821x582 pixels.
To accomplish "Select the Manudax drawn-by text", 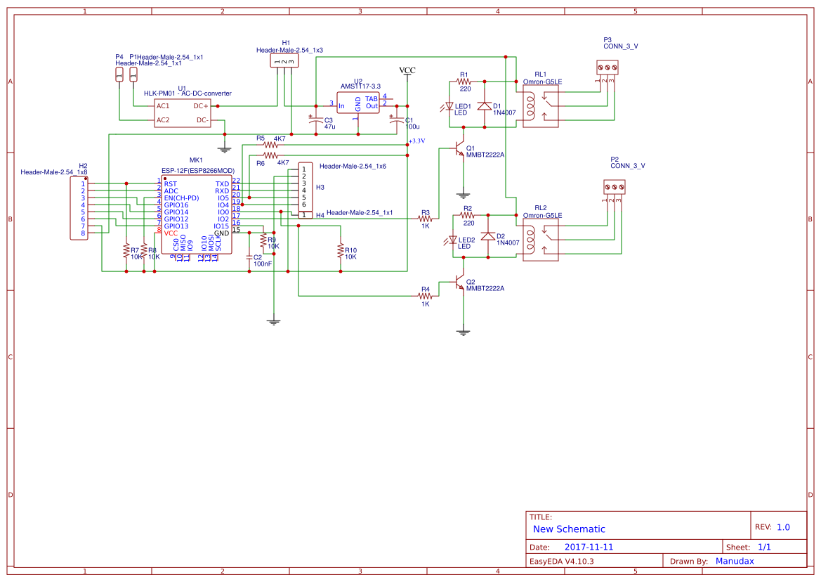I will pyautogui.click(x=735, y=561).
